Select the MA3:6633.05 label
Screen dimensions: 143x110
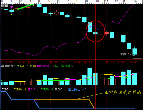coord(63,66)
